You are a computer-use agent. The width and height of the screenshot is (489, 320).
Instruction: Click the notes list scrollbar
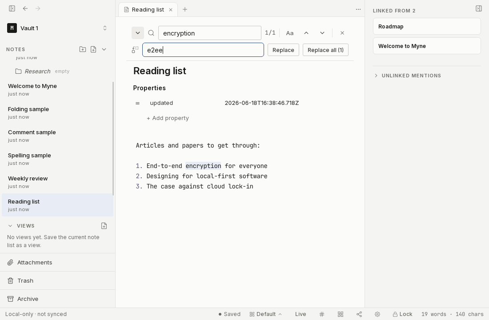pos(113,139)
